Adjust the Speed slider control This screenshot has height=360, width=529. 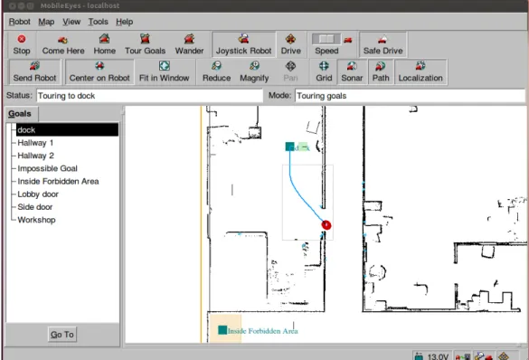(326, 39)
